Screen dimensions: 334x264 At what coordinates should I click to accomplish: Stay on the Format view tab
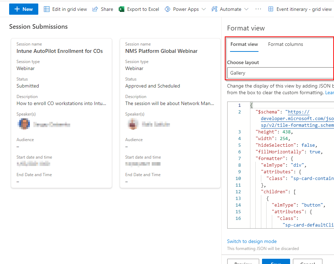click(244, 44)
